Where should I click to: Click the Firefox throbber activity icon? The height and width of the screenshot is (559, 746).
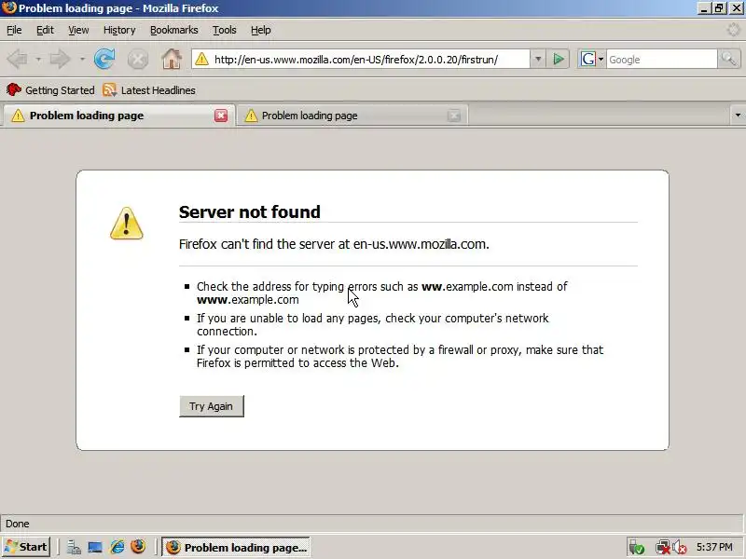(x=733, y=30)
